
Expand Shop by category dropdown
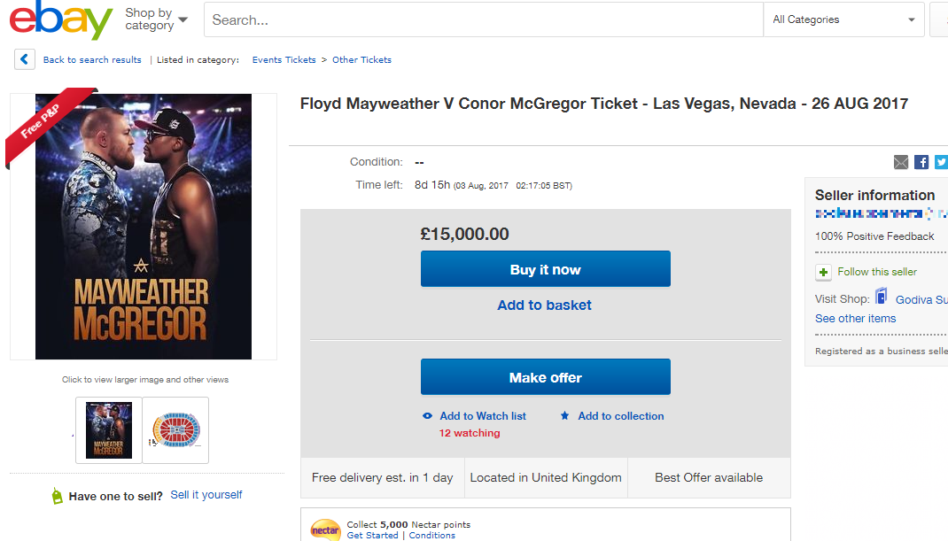[156, 19]
